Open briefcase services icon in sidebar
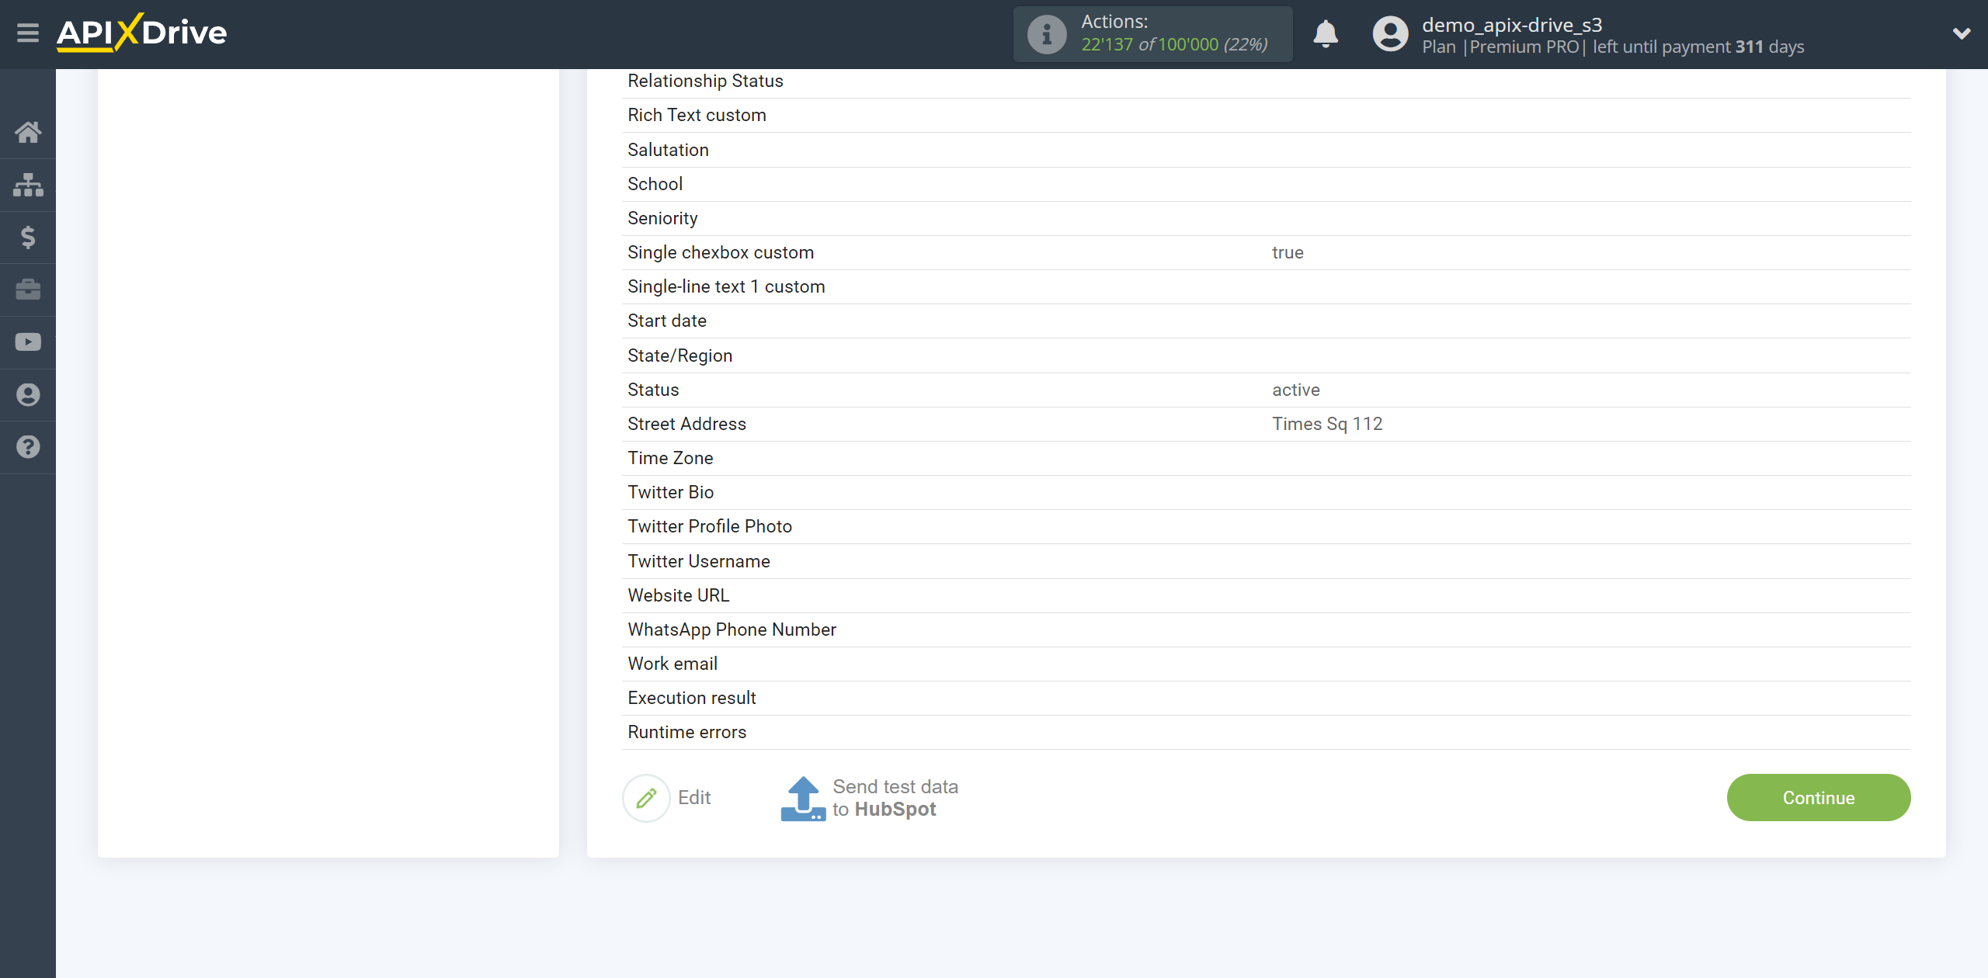Image resolution: width=1988 pixels, height=978 pixels. click(28, 290)
